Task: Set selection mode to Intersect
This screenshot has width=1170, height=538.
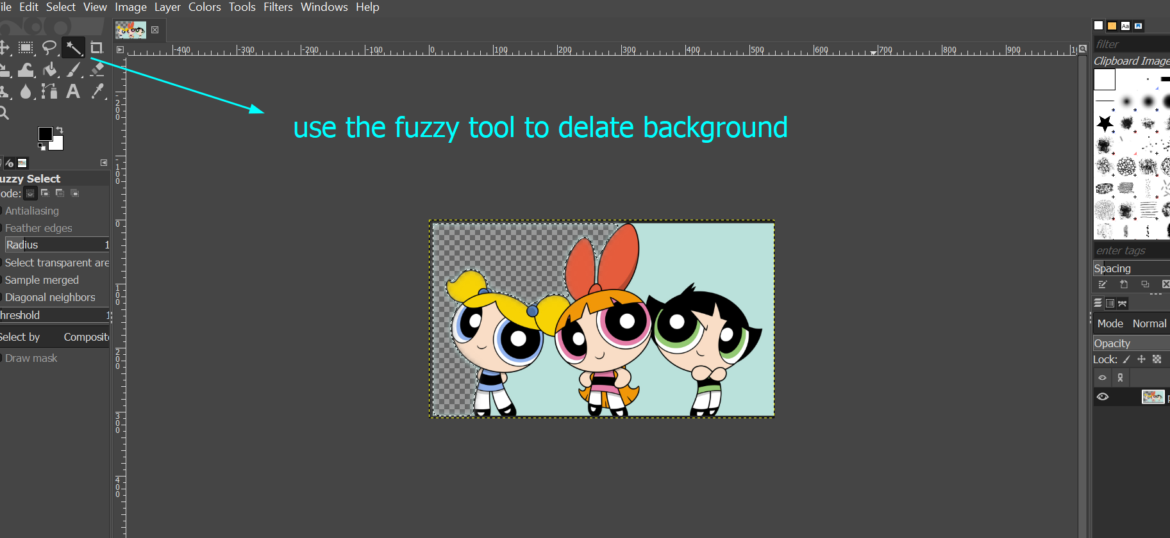Action: [74, 193]
